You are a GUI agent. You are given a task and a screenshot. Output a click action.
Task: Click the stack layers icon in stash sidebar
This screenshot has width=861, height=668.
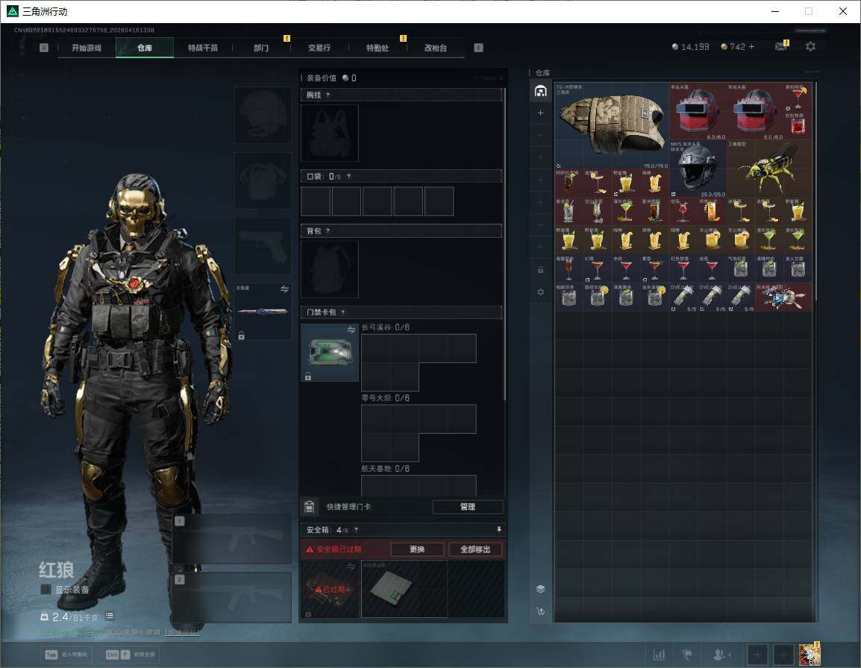pyautogui.click(x=540, y=589)
